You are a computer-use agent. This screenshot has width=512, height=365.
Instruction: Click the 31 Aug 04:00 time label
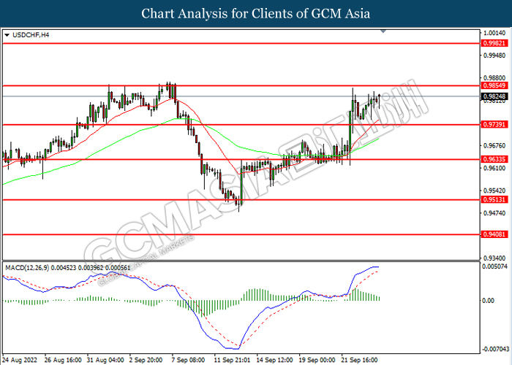point(105,360)
